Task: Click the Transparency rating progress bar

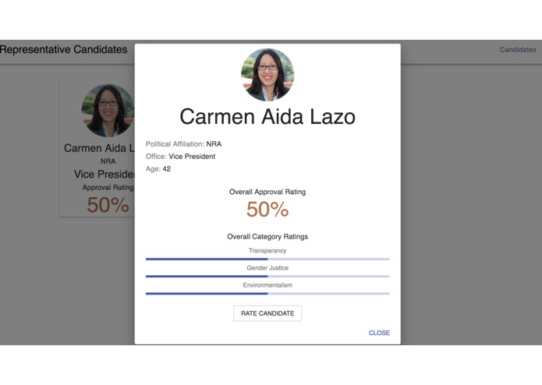Action: [267, 259]
